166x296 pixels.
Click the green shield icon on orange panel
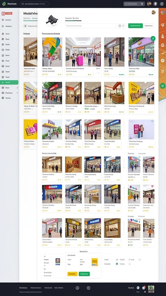(162, 86)
